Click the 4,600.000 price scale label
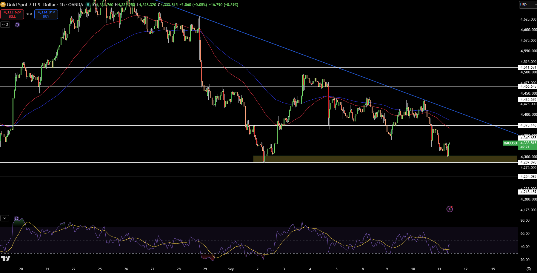Viewport: 537px width, 273px height. (528, 30)
